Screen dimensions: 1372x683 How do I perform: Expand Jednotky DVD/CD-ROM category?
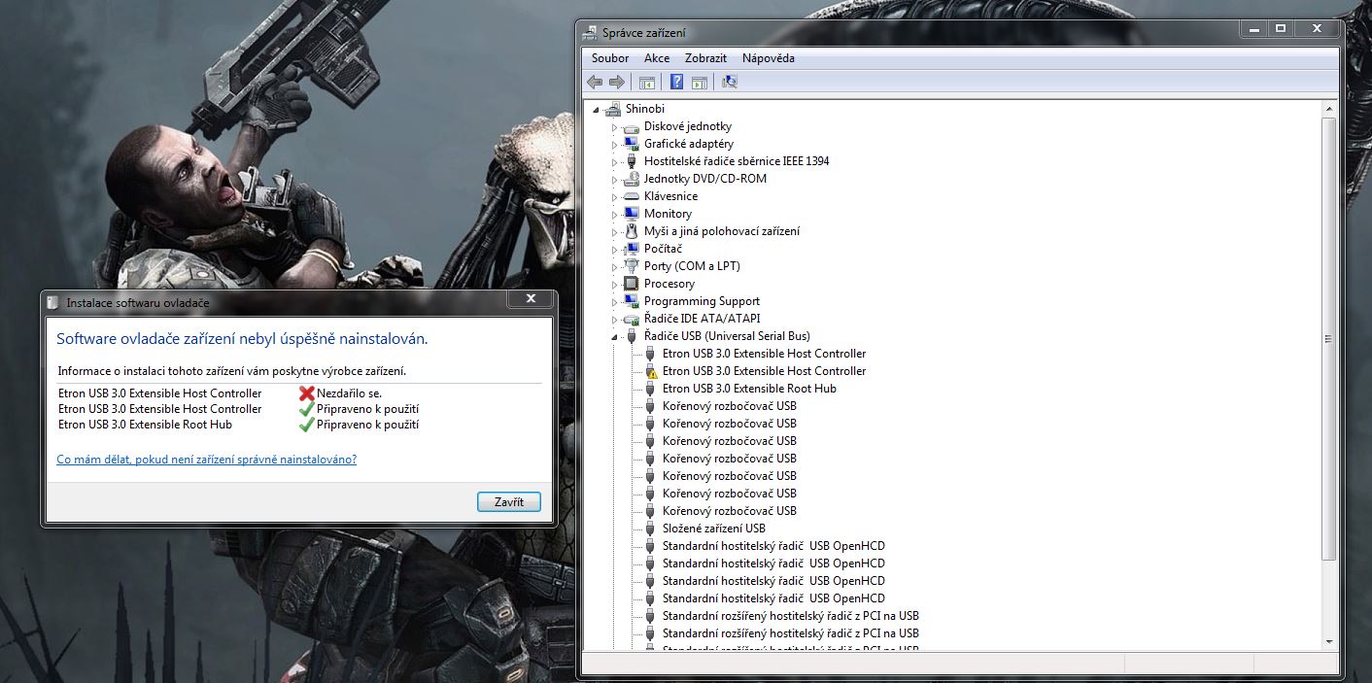pos(614,180)
